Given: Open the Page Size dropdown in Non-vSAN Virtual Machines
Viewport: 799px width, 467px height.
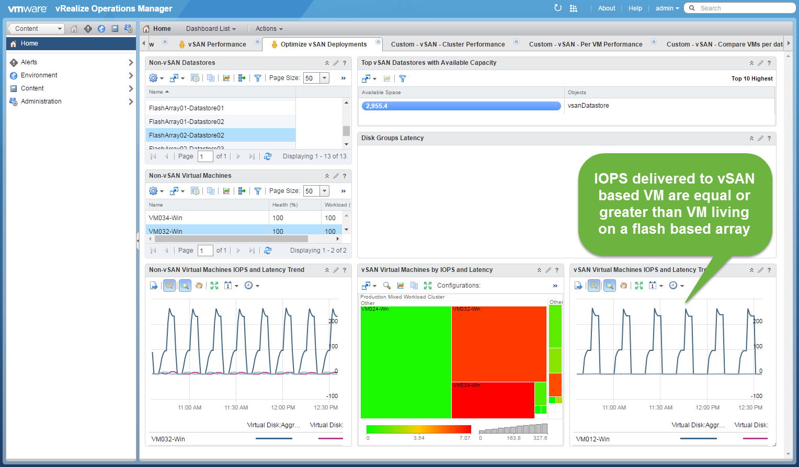Looking at the screenshot, I should (x=325, y=191).
